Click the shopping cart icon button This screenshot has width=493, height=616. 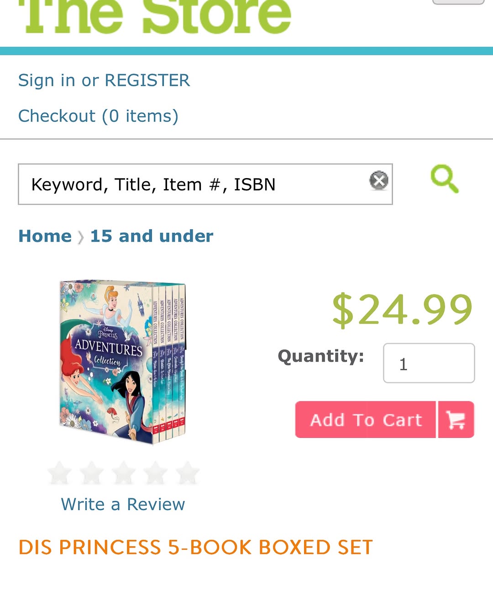pos(456,420)
